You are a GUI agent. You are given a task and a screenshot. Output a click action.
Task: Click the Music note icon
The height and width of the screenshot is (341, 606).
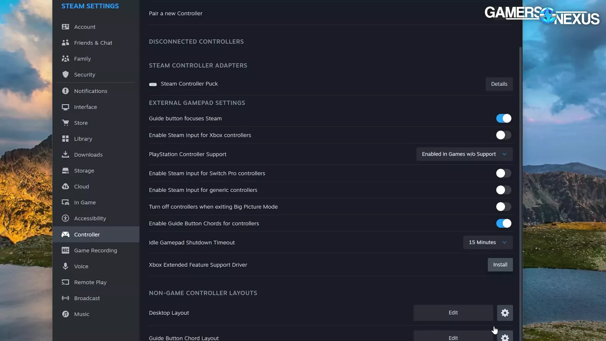(x=66, y=314)
